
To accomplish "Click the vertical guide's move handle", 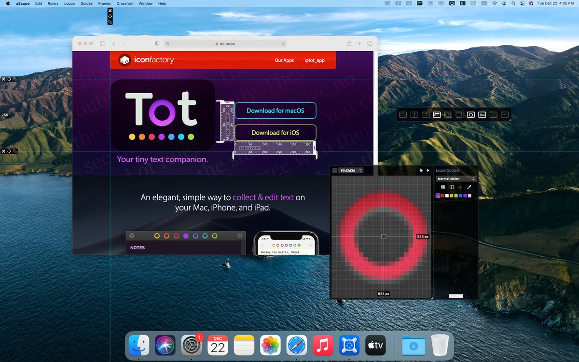I will pos(110,16).
